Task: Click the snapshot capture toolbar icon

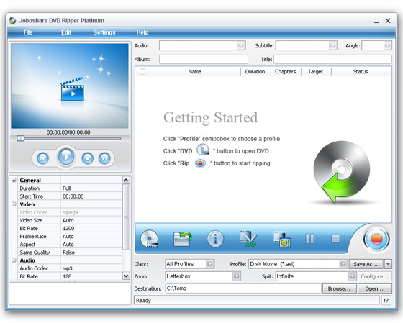Action: point(282,240)
